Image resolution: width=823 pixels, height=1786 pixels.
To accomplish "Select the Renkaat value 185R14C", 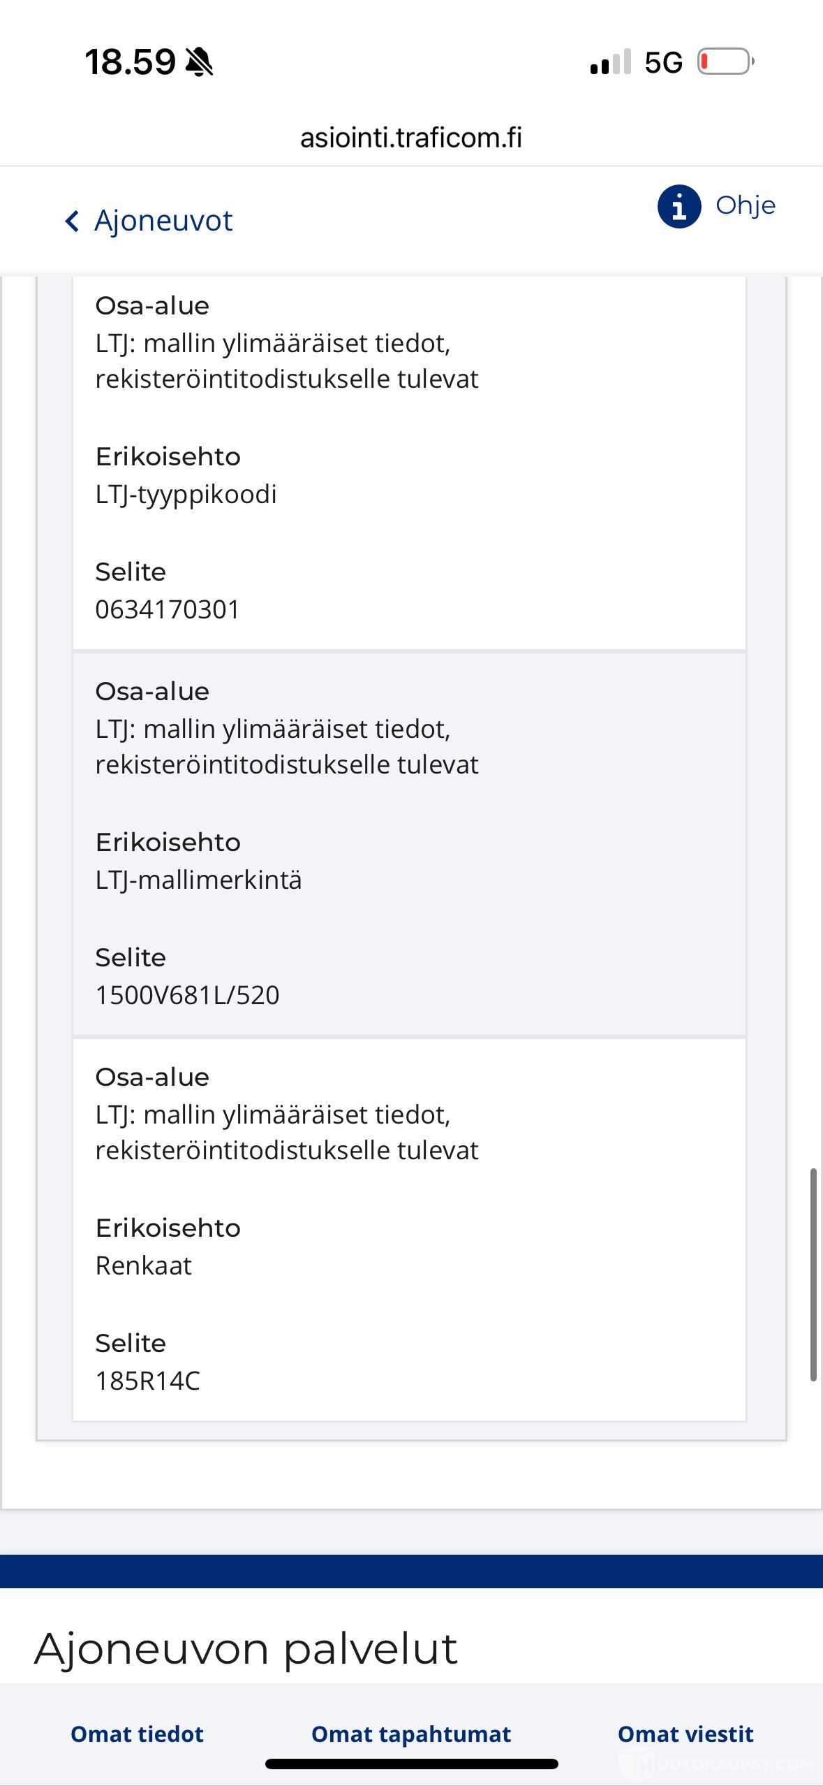I will click(148, 1381).
